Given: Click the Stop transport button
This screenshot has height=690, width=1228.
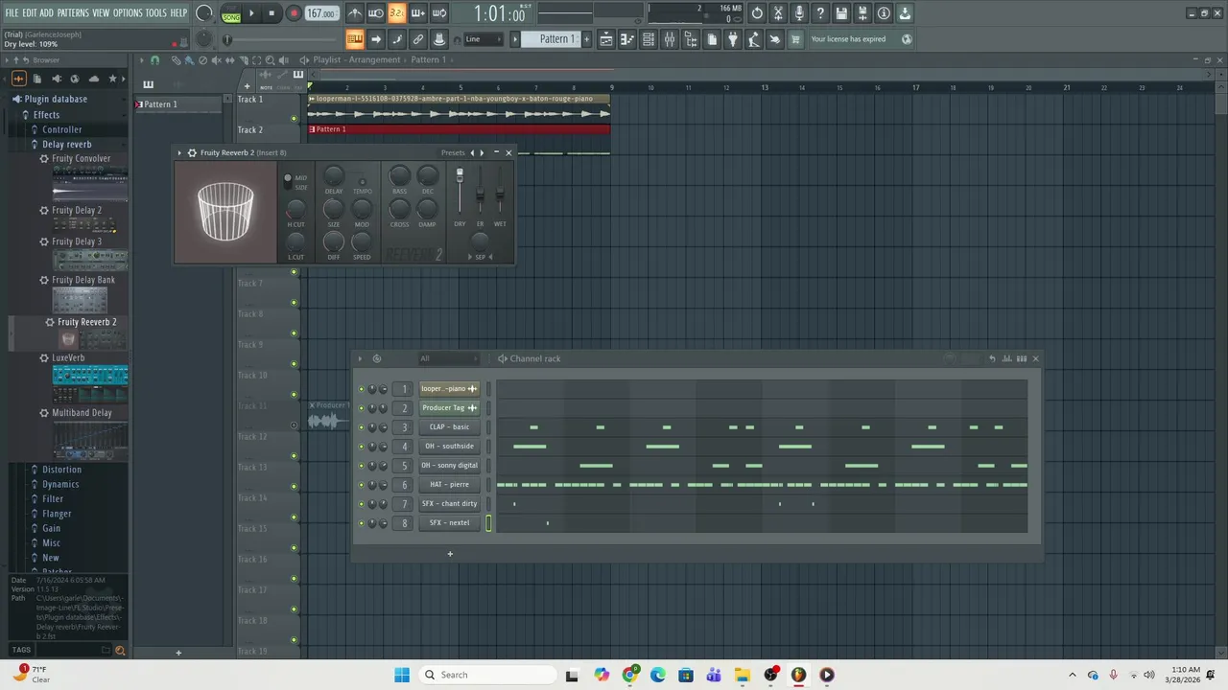Looking at the screenshot, I should tap(272, 13).
